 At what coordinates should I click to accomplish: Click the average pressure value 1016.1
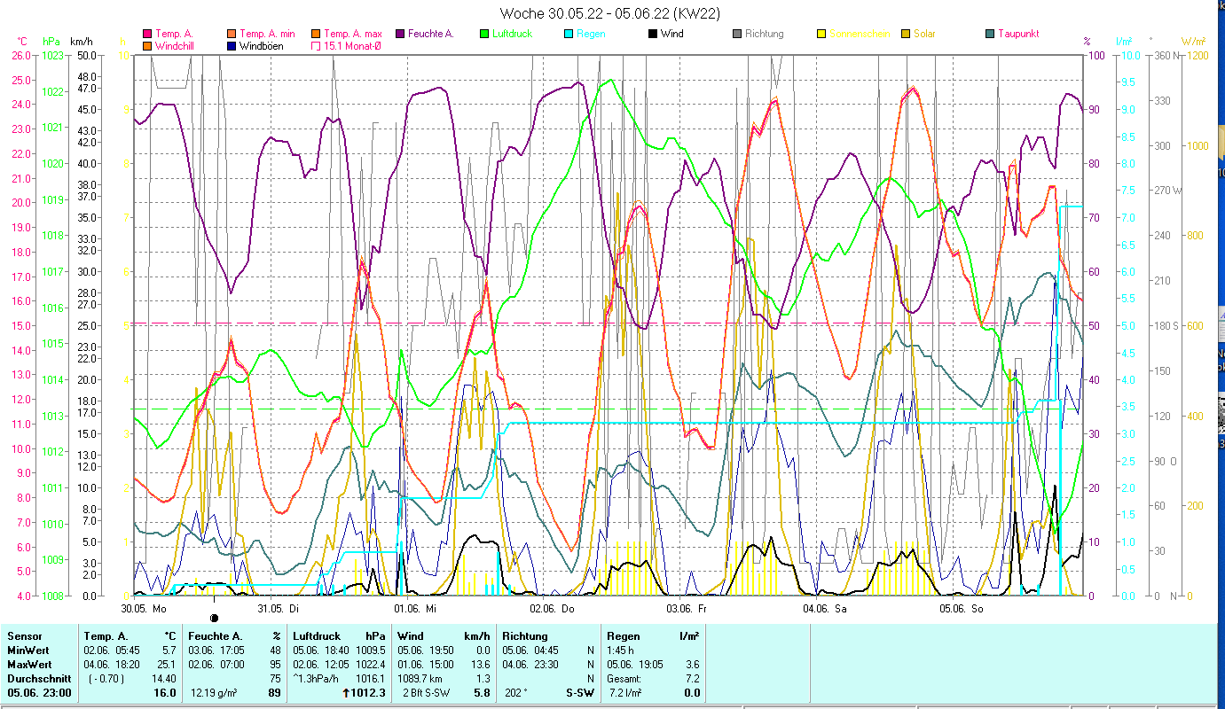click(x=369, y=679)
